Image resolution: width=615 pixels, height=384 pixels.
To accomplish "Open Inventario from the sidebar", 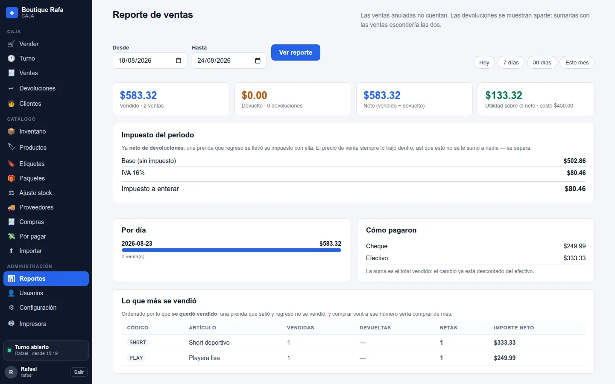I will (46, 131).
